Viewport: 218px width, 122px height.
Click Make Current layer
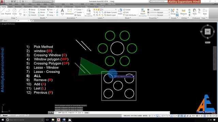[x=110, y=12]
